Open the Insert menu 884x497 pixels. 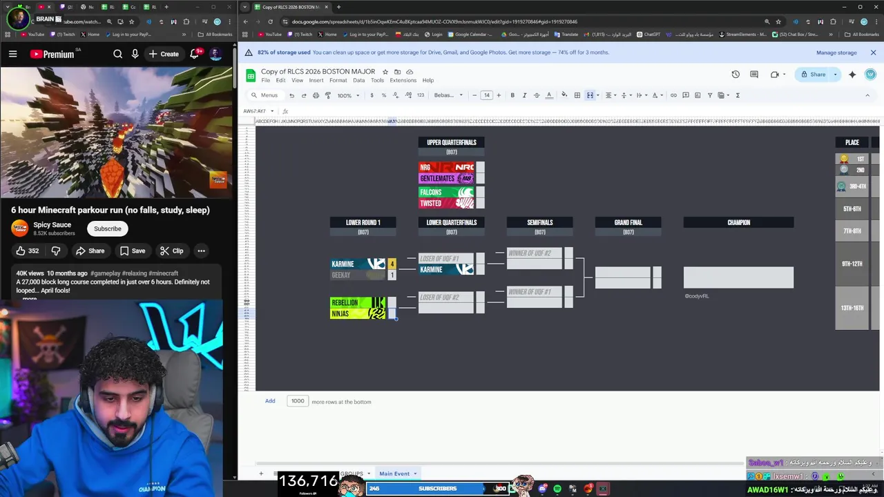[316, 80]
